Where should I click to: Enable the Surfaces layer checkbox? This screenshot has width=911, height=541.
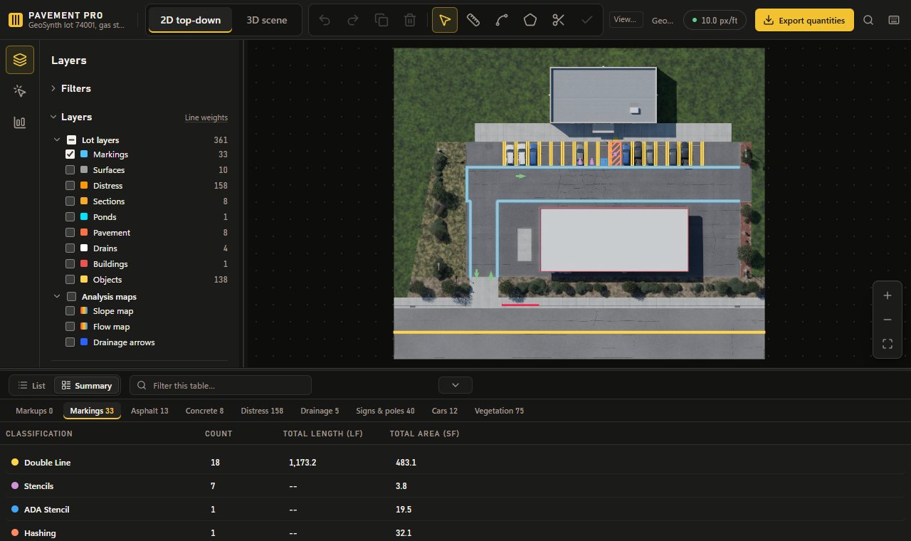click(70, 170)
